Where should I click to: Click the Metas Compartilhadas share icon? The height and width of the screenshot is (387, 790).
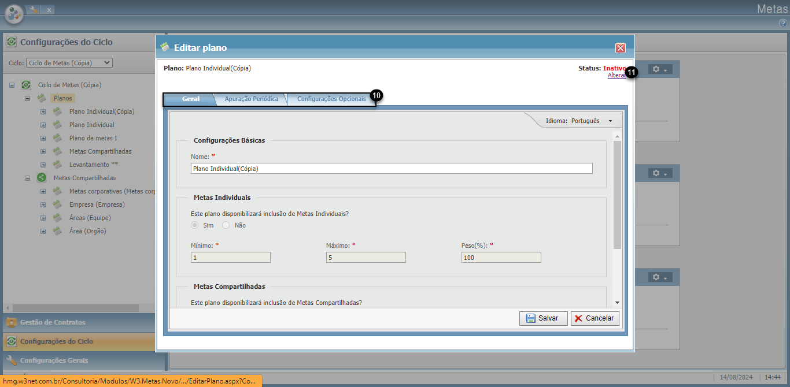(42, 178)
